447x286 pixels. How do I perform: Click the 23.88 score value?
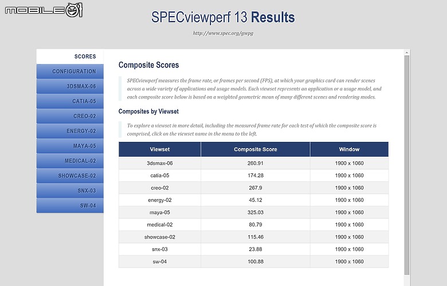point(256,249)
